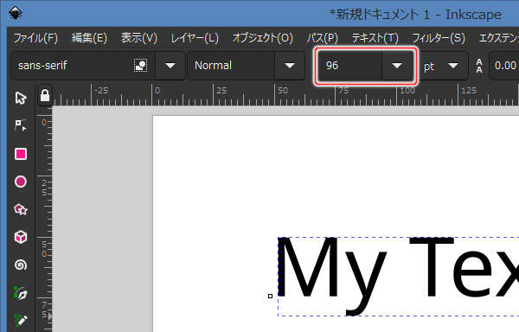The image size is (519, 332).
Task: Select the Spiral tool
Action: tap(21, 265)
